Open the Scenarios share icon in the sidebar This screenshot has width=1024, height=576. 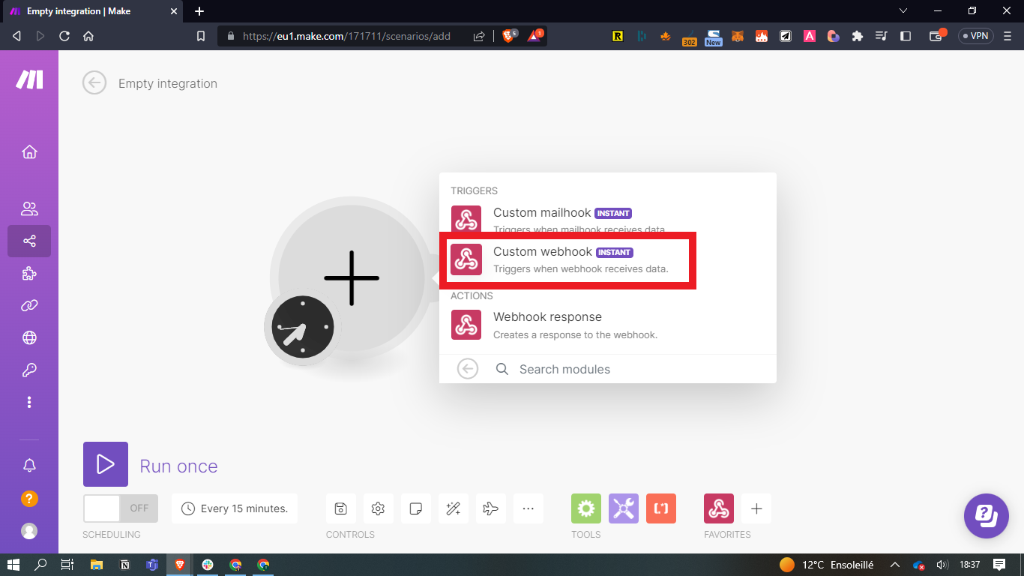tap(29, 241)
